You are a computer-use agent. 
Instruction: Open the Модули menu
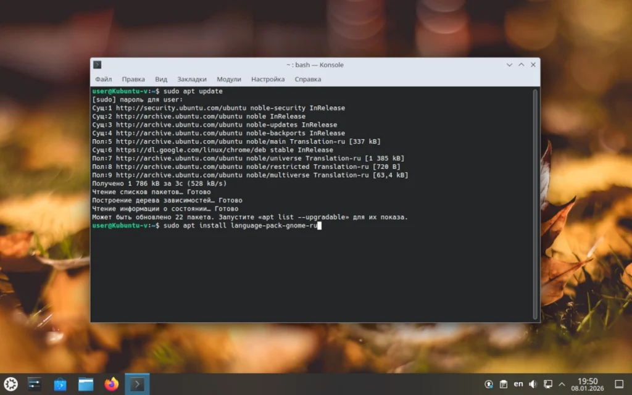[229, 79]
